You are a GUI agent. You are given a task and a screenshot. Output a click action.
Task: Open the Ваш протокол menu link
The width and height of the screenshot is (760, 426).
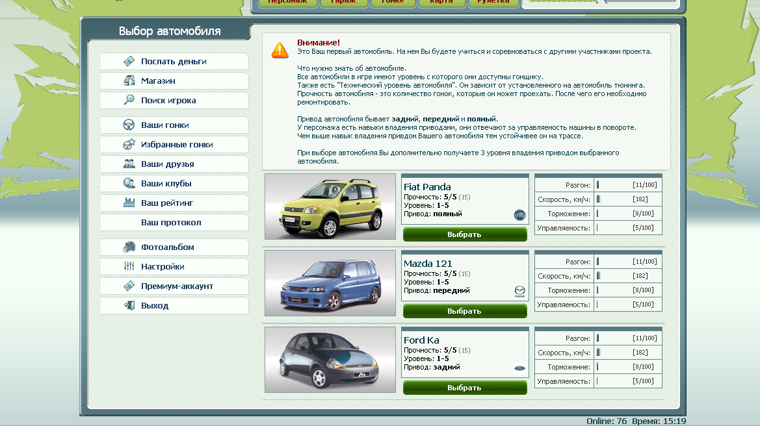click(x=171, y=223)
